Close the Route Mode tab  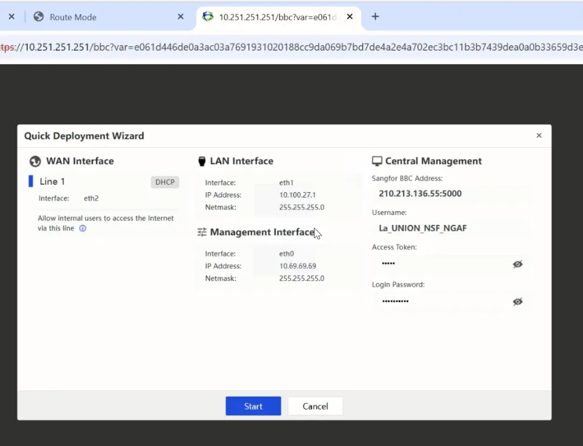click(x=180, y=17)
